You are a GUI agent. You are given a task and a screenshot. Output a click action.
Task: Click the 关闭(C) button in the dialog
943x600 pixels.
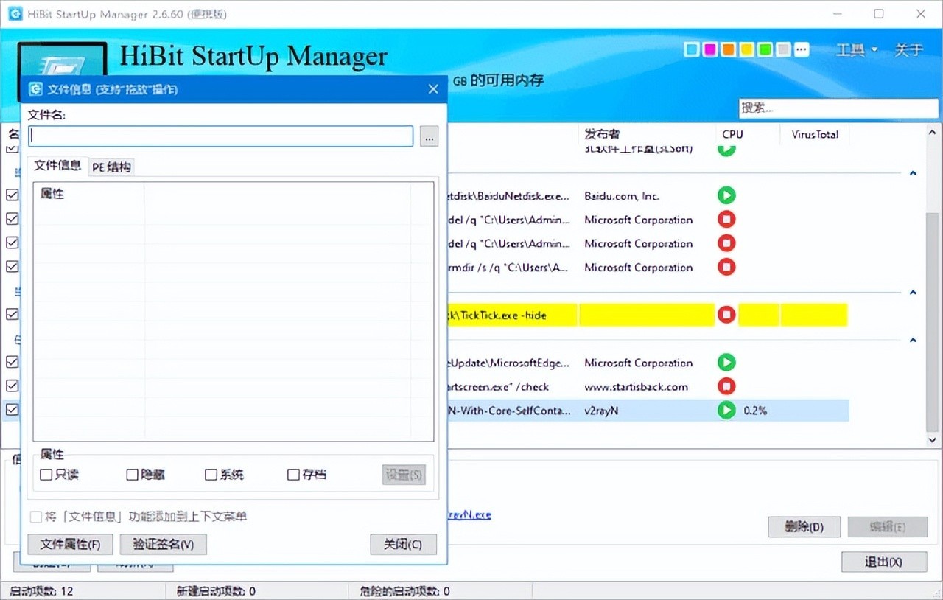point(403,545)
